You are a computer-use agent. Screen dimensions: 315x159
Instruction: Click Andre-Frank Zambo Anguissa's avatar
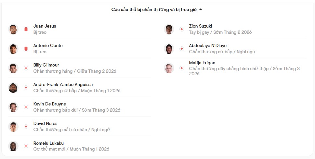tap(13, 88)
